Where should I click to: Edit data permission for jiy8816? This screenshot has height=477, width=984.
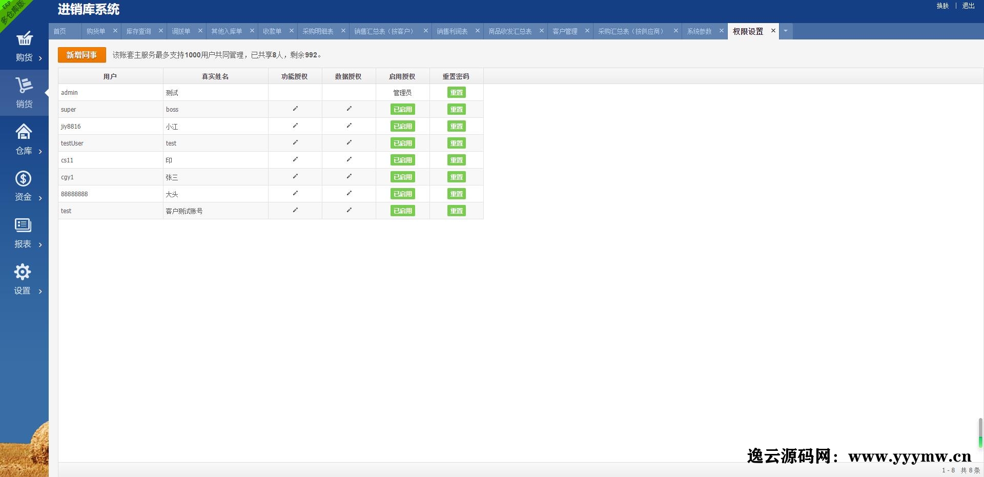point(349,126)
